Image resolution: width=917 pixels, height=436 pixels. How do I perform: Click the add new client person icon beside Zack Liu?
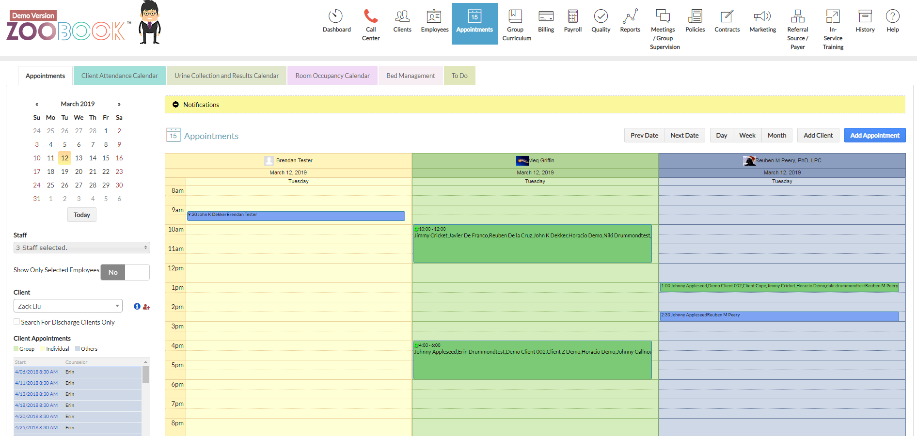click(147, 307)
